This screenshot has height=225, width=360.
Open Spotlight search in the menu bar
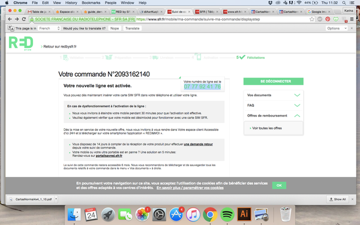tap(344, 3)
